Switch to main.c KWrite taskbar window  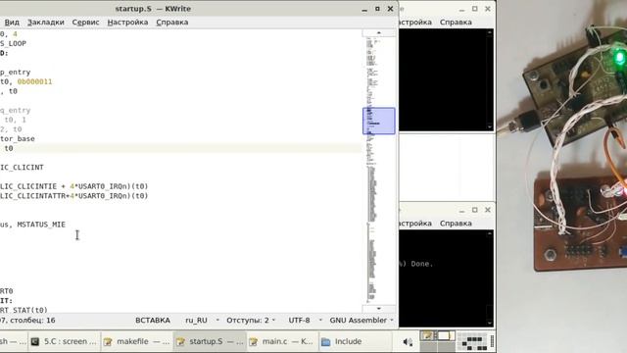coord(282,341)
